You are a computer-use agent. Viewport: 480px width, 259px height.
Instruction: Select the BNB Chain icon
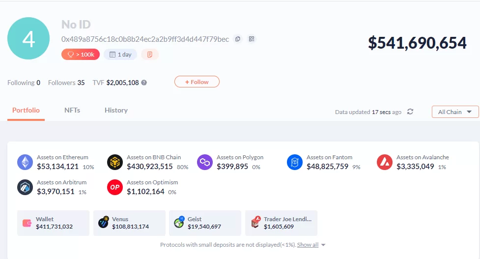click(x=115, y=162)
